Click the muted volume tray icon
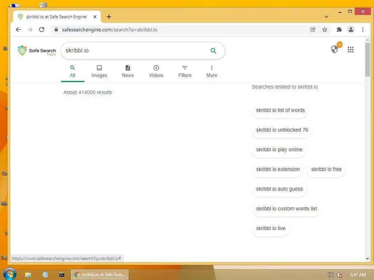 pos(339,275)
